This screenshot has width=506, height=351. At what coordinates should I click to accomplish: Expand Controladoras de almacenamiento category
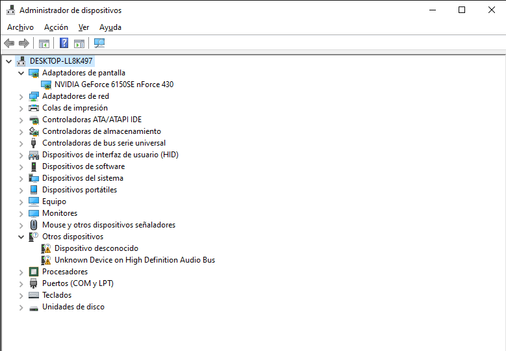[21, 132]
